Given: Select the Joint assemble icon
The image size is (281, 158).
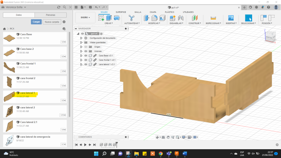Looking at the screenshot, I should tap(181, 18).
